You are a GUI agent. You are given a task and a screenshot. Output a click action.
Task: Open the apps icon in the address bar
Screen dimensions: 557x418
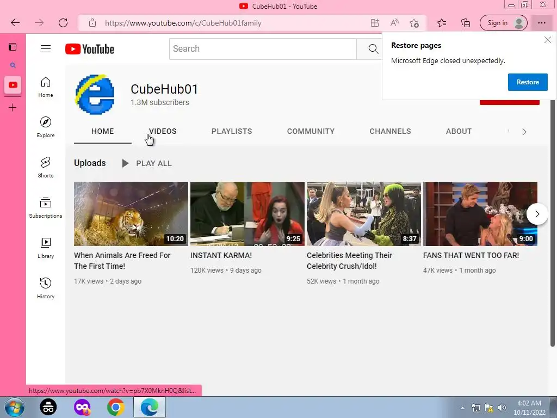[x=375, y=23]
